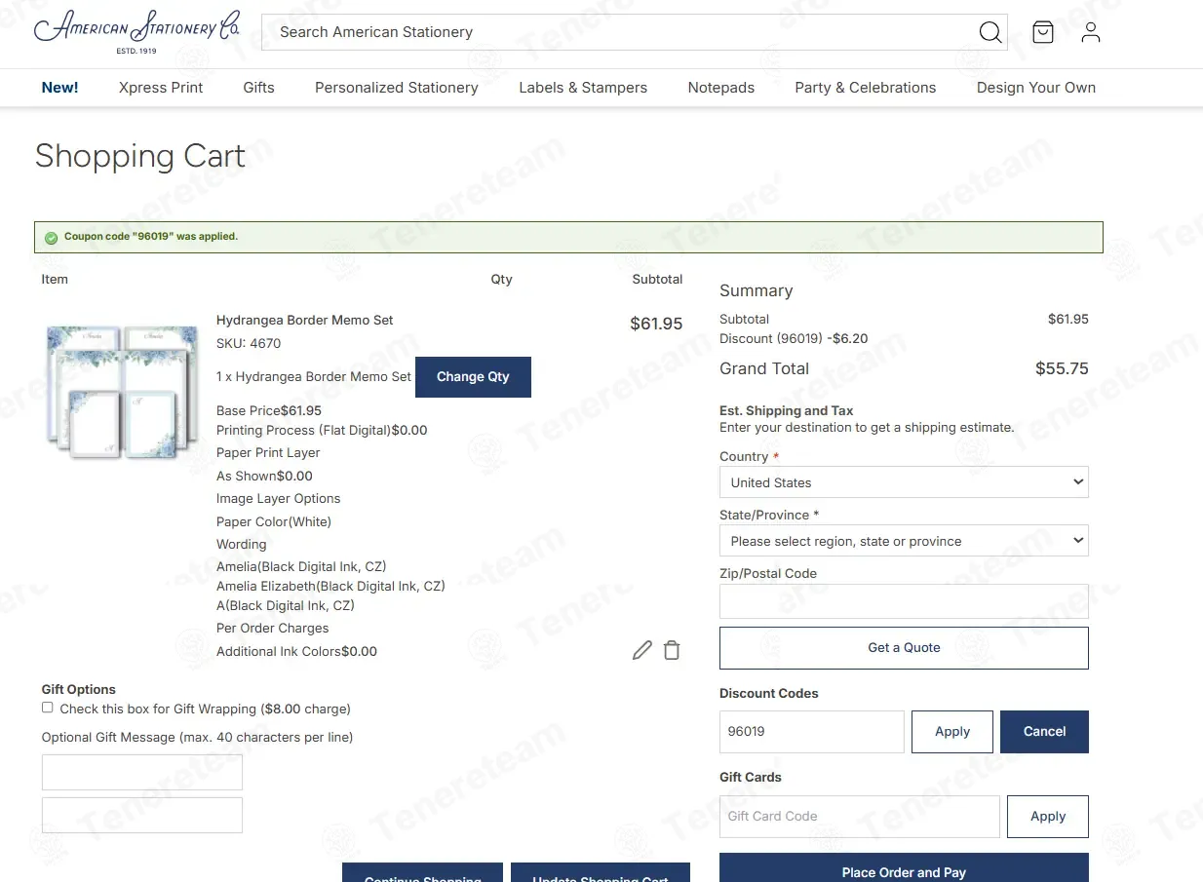Click the Gift Card Code field

[x=860, y=817]
